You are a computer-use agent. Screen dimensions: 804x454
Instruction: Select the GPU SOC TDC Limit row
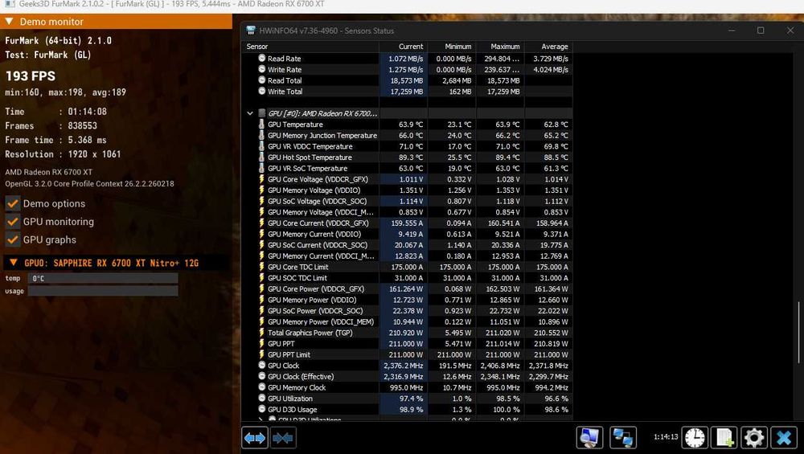pyautogui.click(x=407, y=278)
